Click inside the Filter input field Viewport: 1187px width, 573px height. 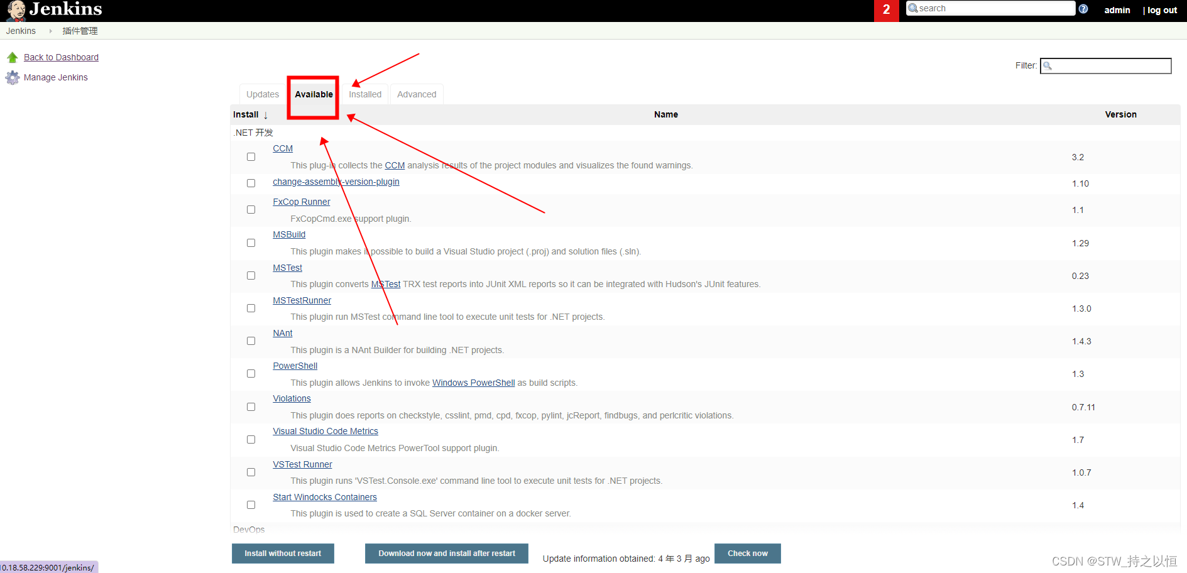tap(1112, 65)
